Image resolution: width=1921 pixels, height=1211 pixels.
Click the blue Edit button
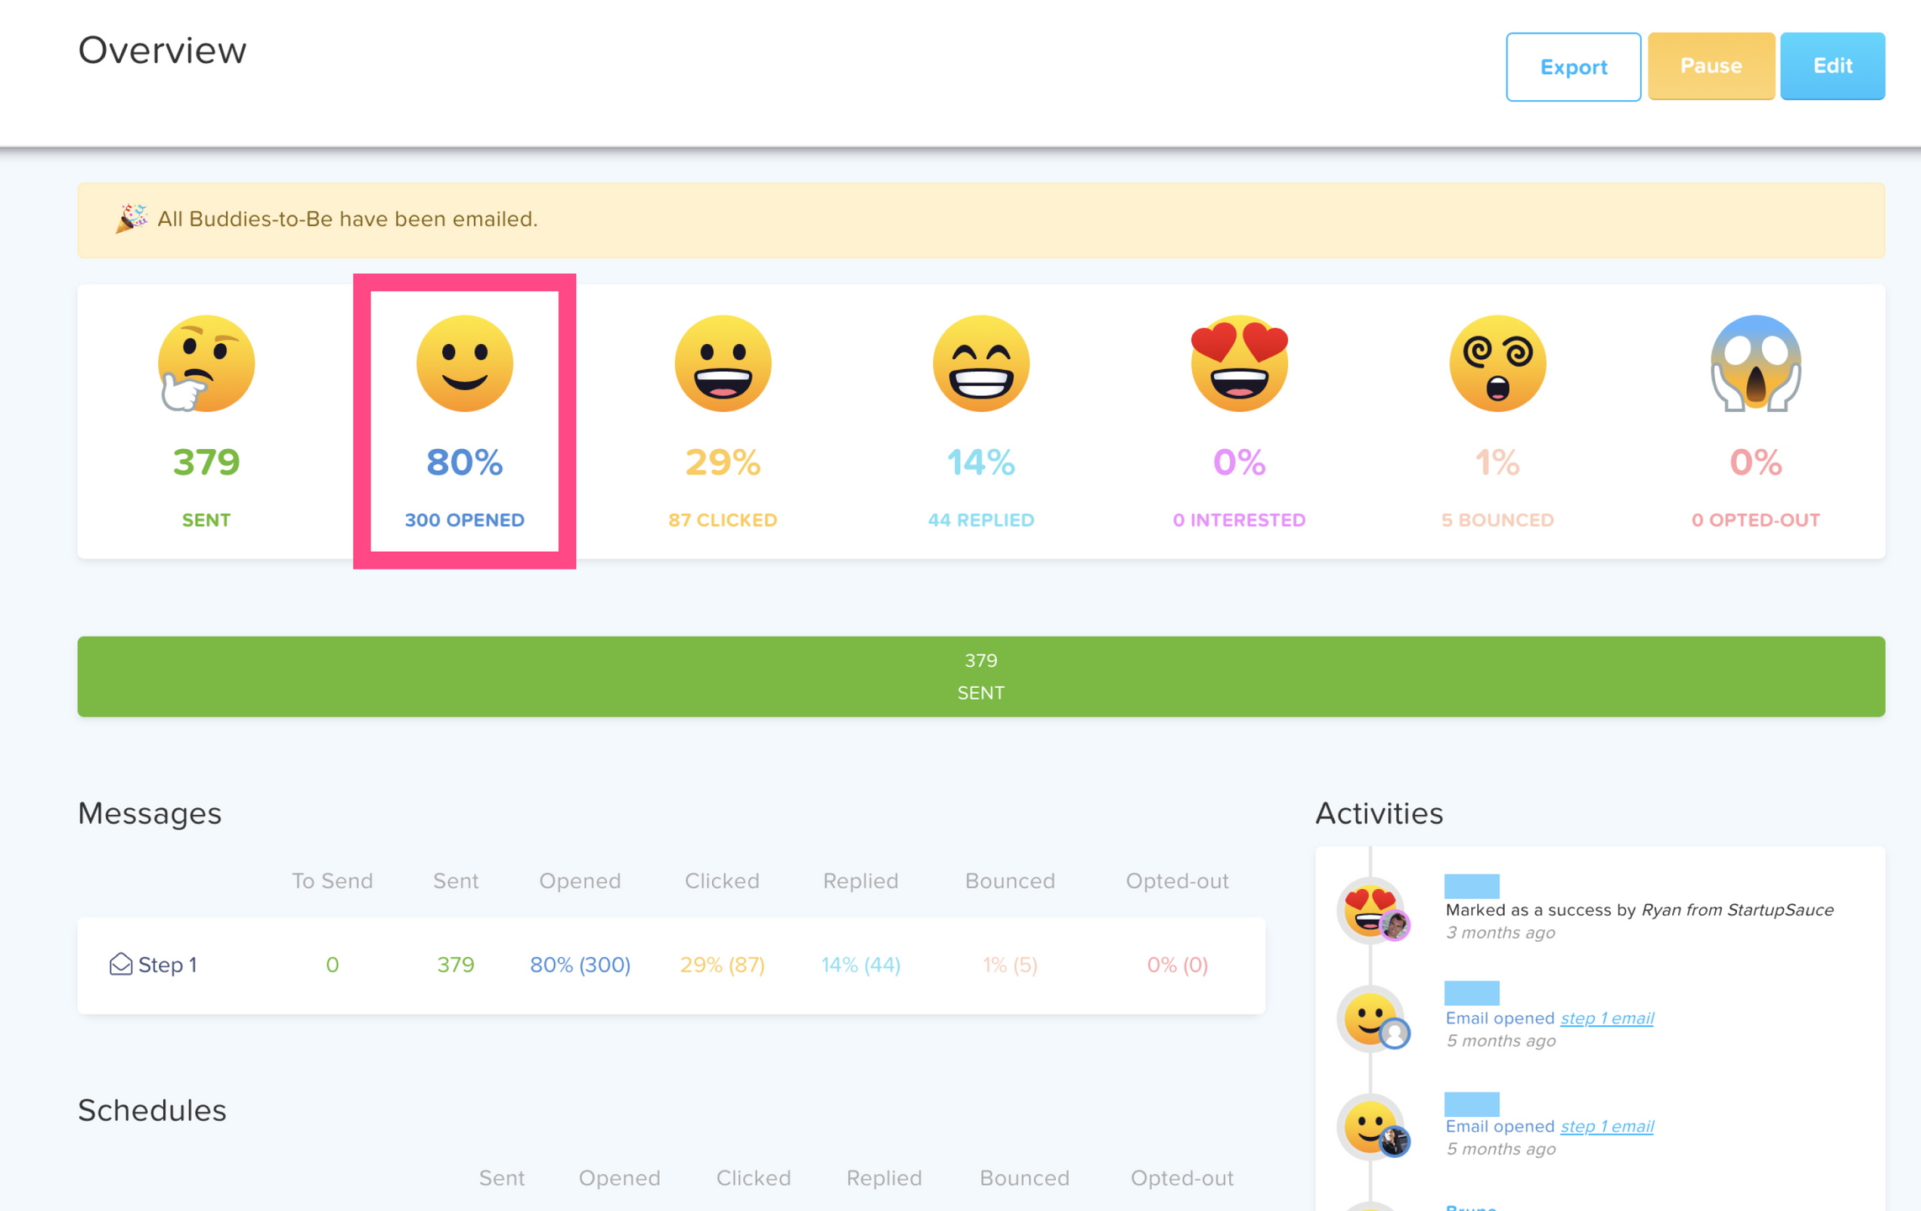coord(1832,66)
